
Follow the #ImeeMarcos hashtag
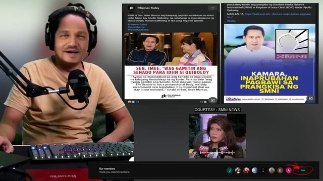click(136, 27)
